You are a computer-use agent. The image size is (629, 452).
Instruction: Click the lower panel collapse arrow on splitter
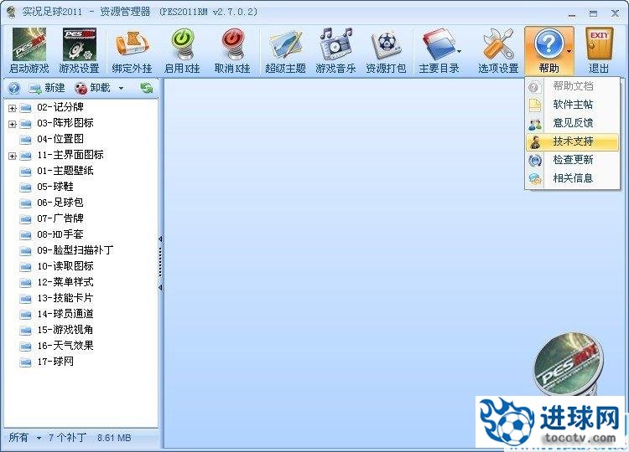click(160, 287)
